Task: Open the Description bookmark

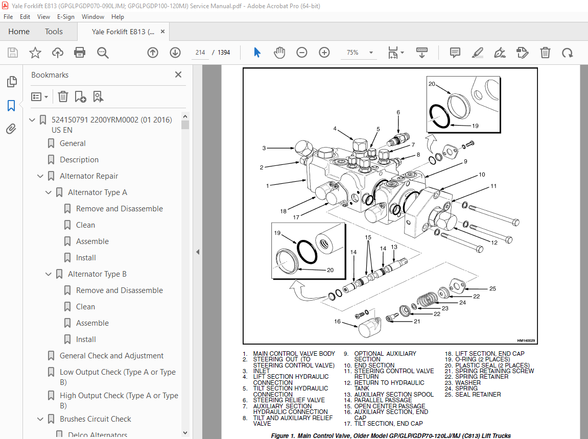Action: [79, 160]
